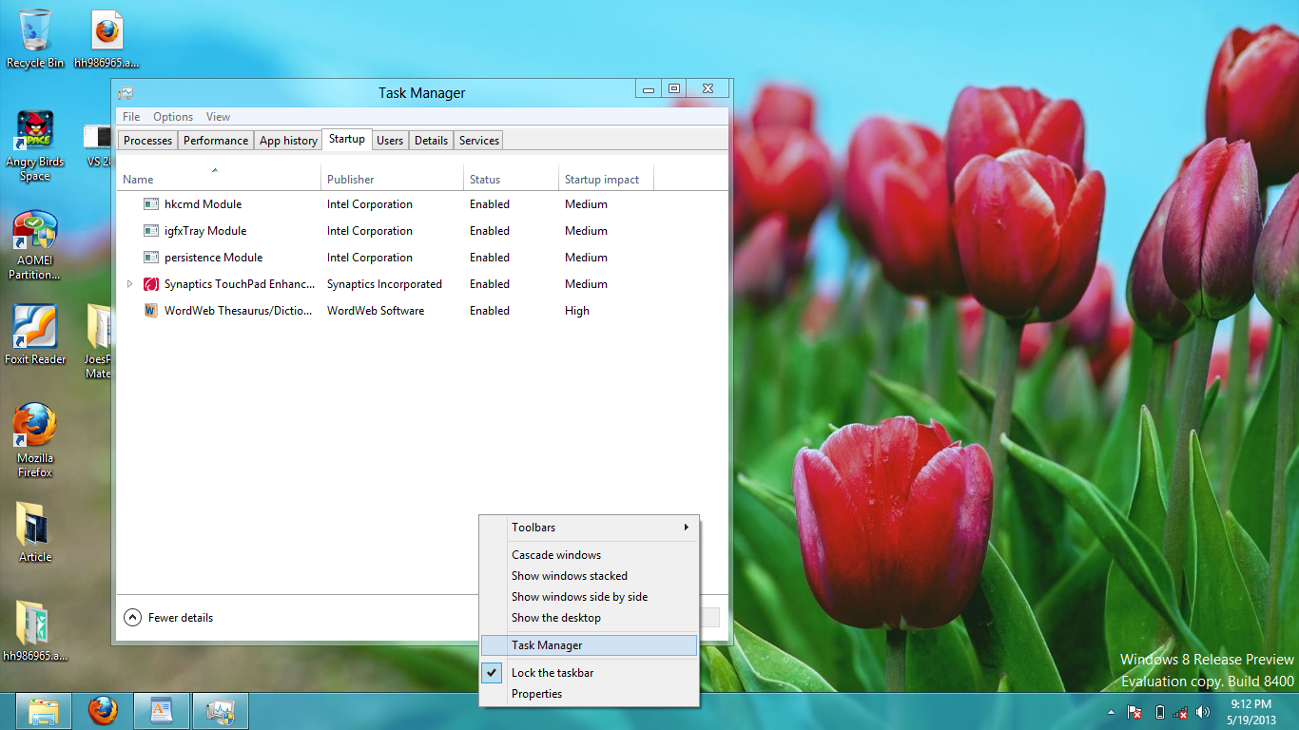Open the File menu in Task Manager
This screenshot has height=730, width=1299.
click(131, 117)
